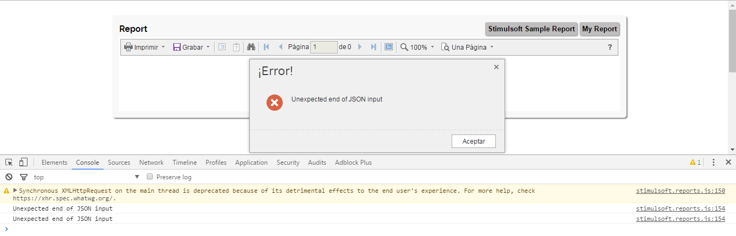
Task: Open the viewer help question mark
Action: pyautogui.click(x=610, y=47)
